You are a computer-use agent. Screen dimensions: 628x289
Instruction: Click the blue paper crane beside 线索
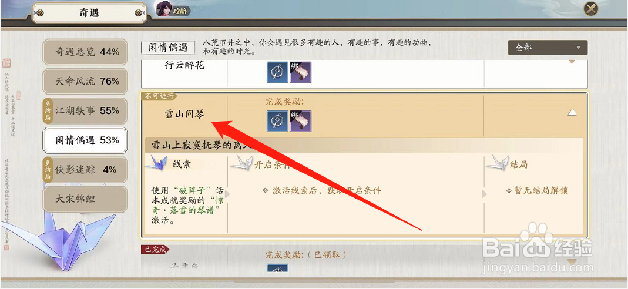click(x=156, y=163)
